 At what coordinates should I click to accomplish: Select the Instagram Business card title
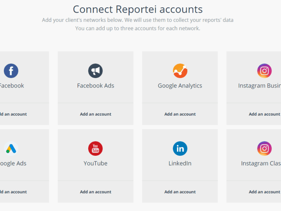(260, 86)
